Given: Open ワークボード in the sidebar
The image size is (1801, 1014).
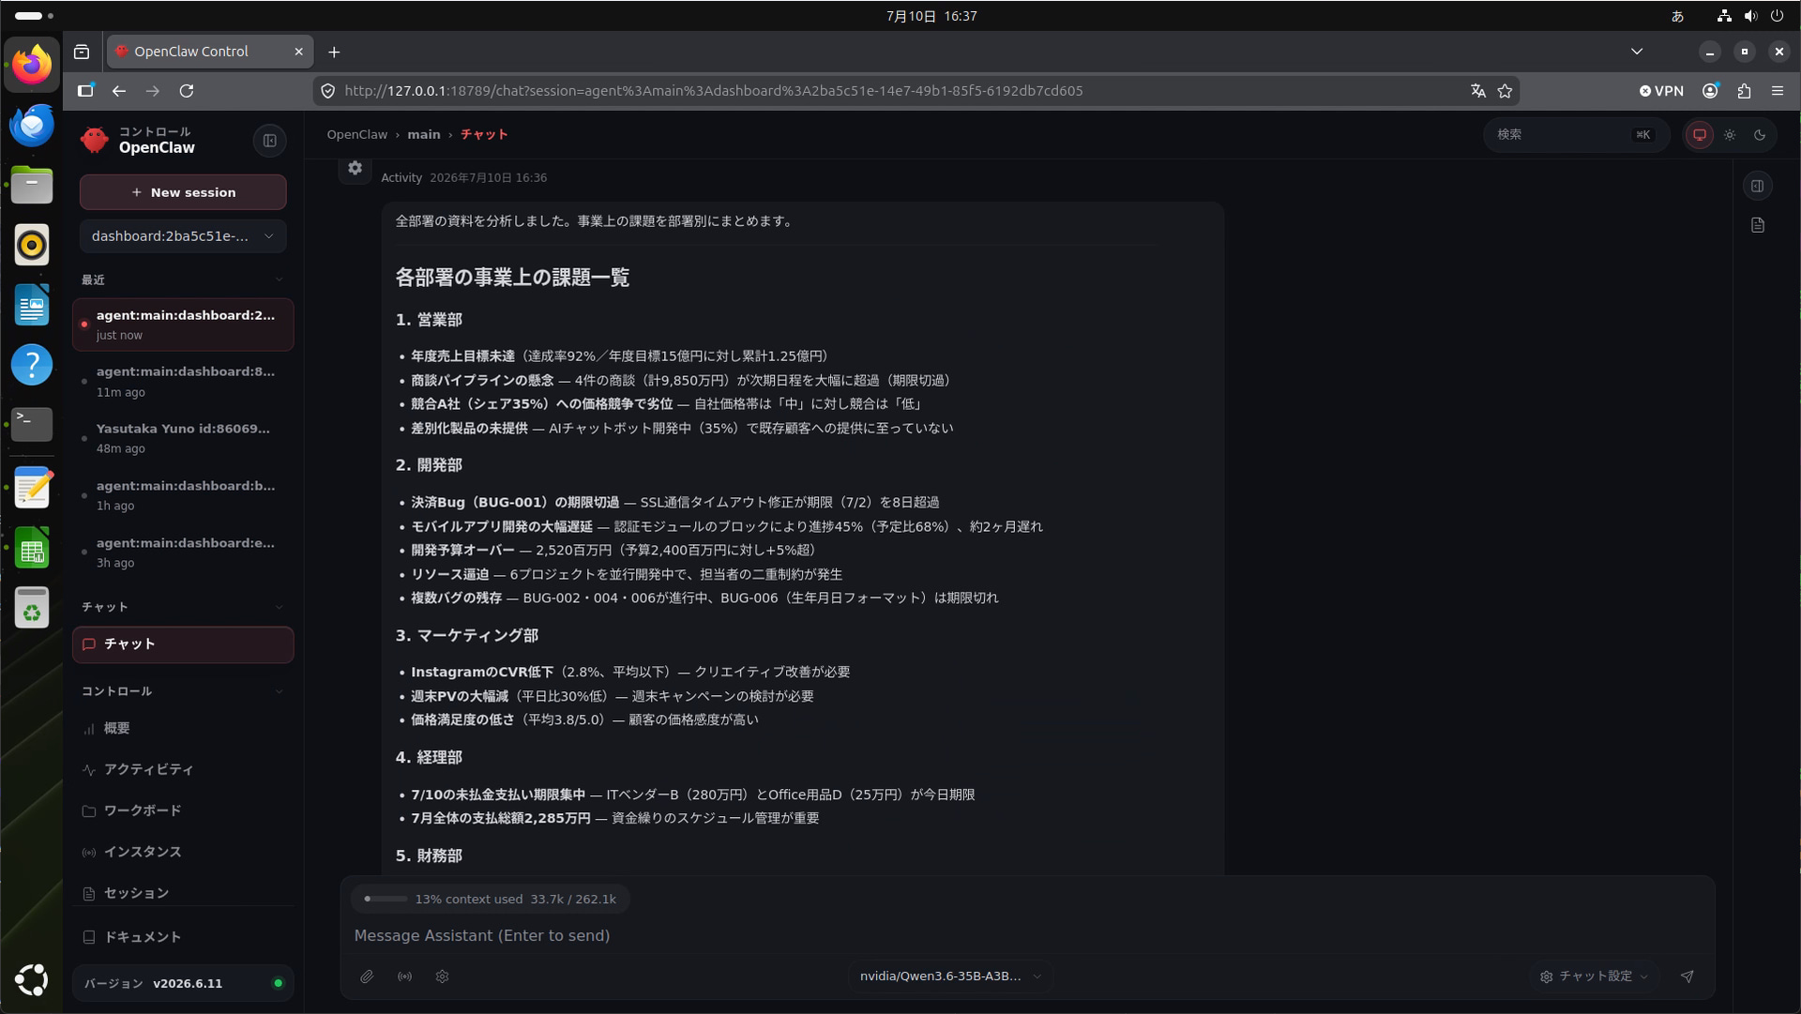Looking at the screenshot, I should 183,810.
